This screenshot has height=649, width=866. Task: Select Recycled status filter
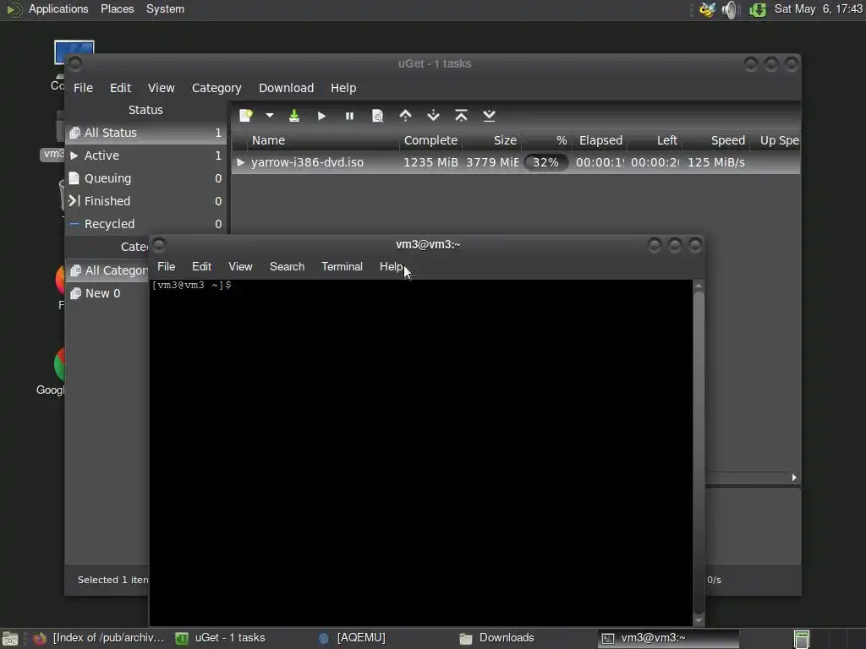click(x=145, y=223)
